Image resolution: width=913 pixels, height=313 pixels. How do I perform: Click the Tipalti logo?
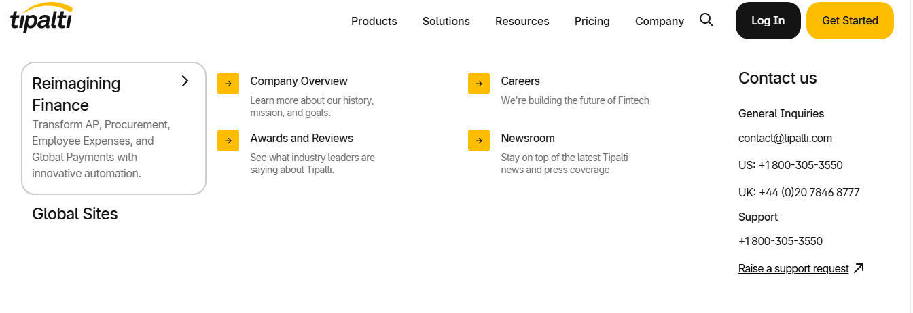pyautogui.click(x=41, y=18)
